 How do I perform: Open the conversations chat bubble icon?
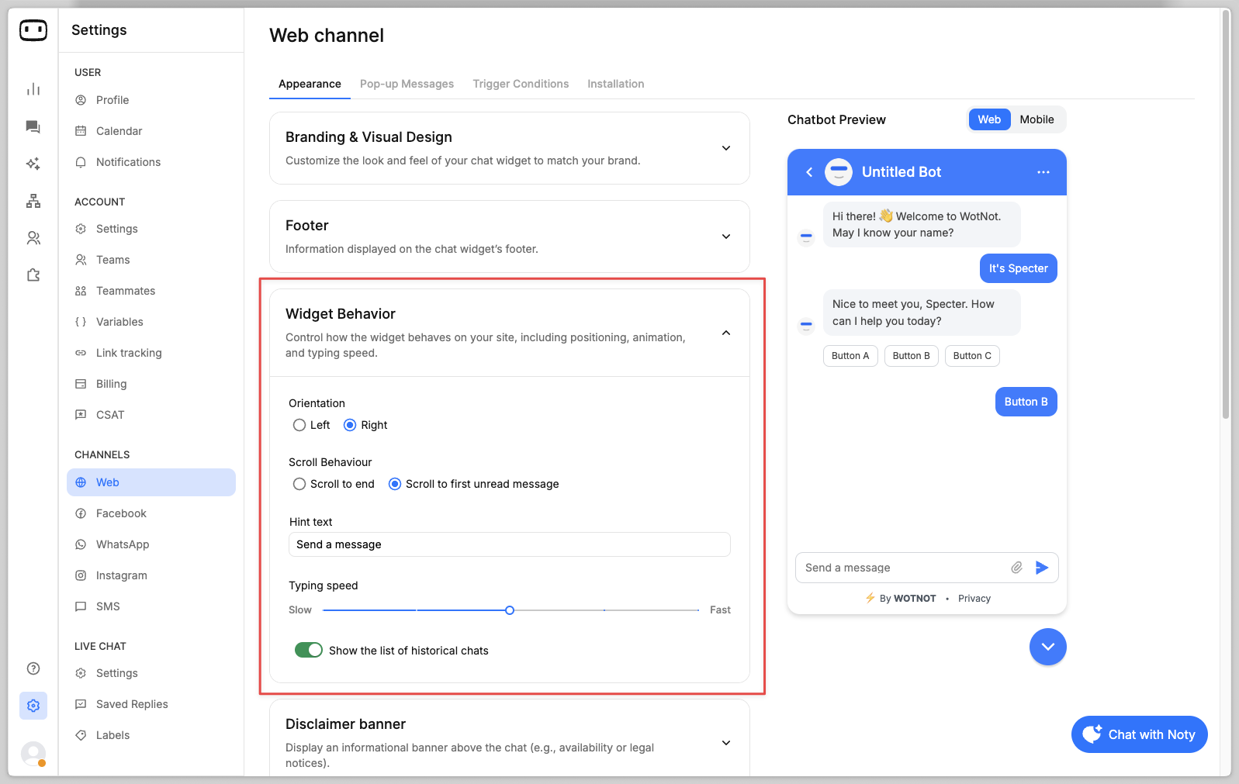tap(33, 126)
